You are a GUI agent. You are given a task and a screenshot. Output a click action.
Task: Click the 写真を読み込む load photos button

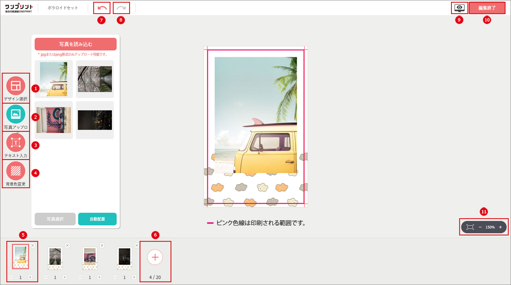75,44
